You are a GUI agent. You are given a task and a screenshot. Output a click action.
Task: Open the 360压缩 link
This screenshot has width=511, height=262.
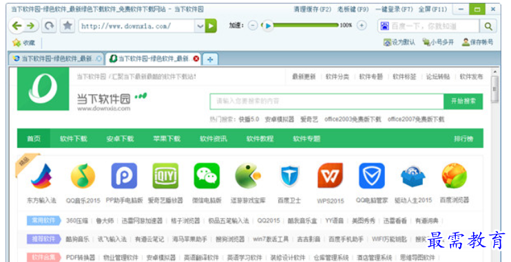(77, 221)
